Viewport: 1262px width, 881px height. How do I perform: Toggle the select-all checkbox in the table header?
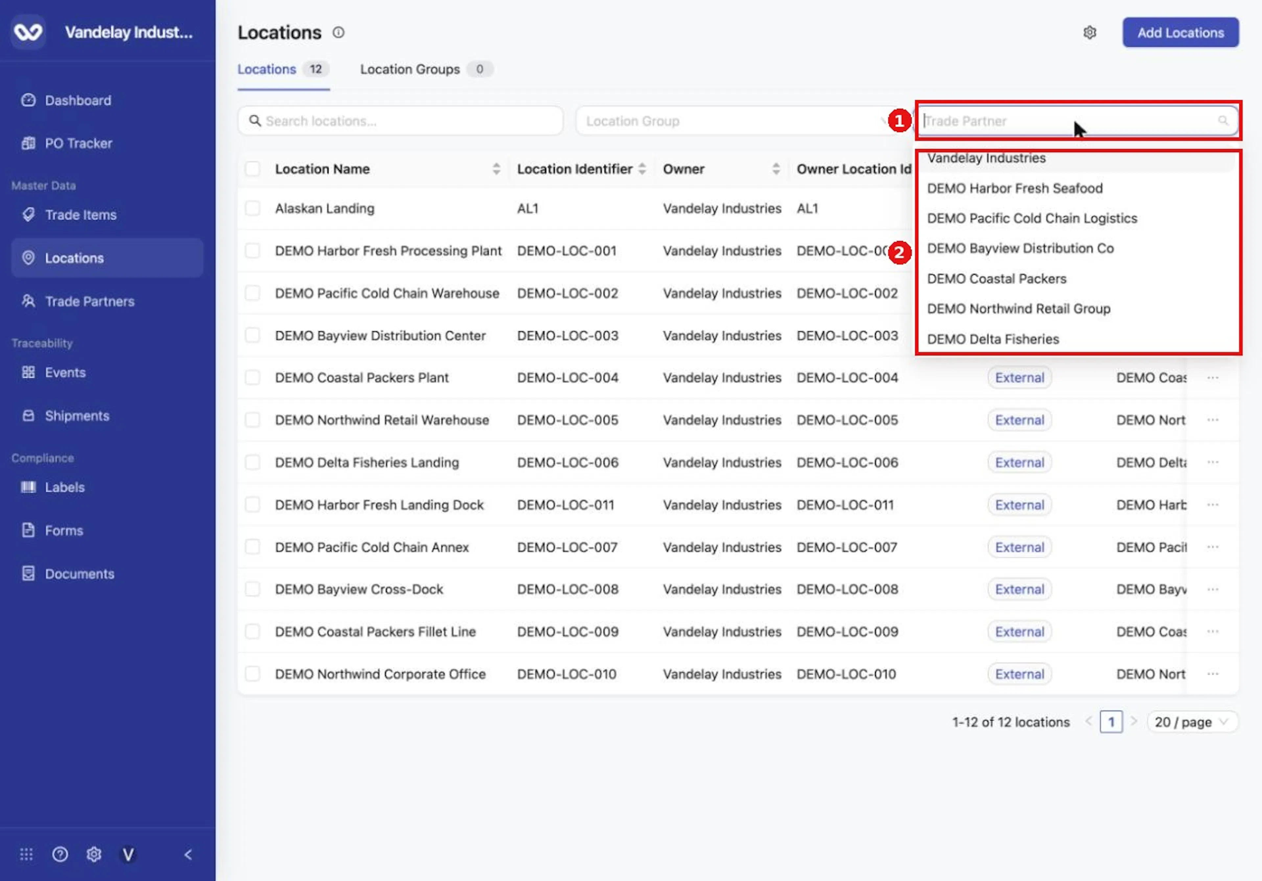coord(252,169)
